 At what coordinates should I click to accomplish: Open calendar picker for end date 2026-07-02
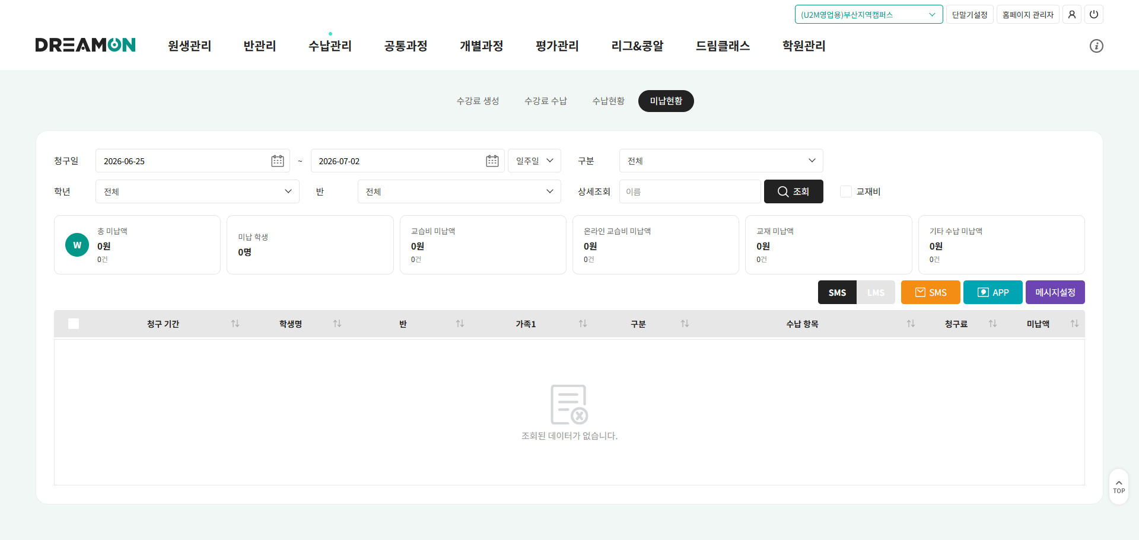[492, 161]
